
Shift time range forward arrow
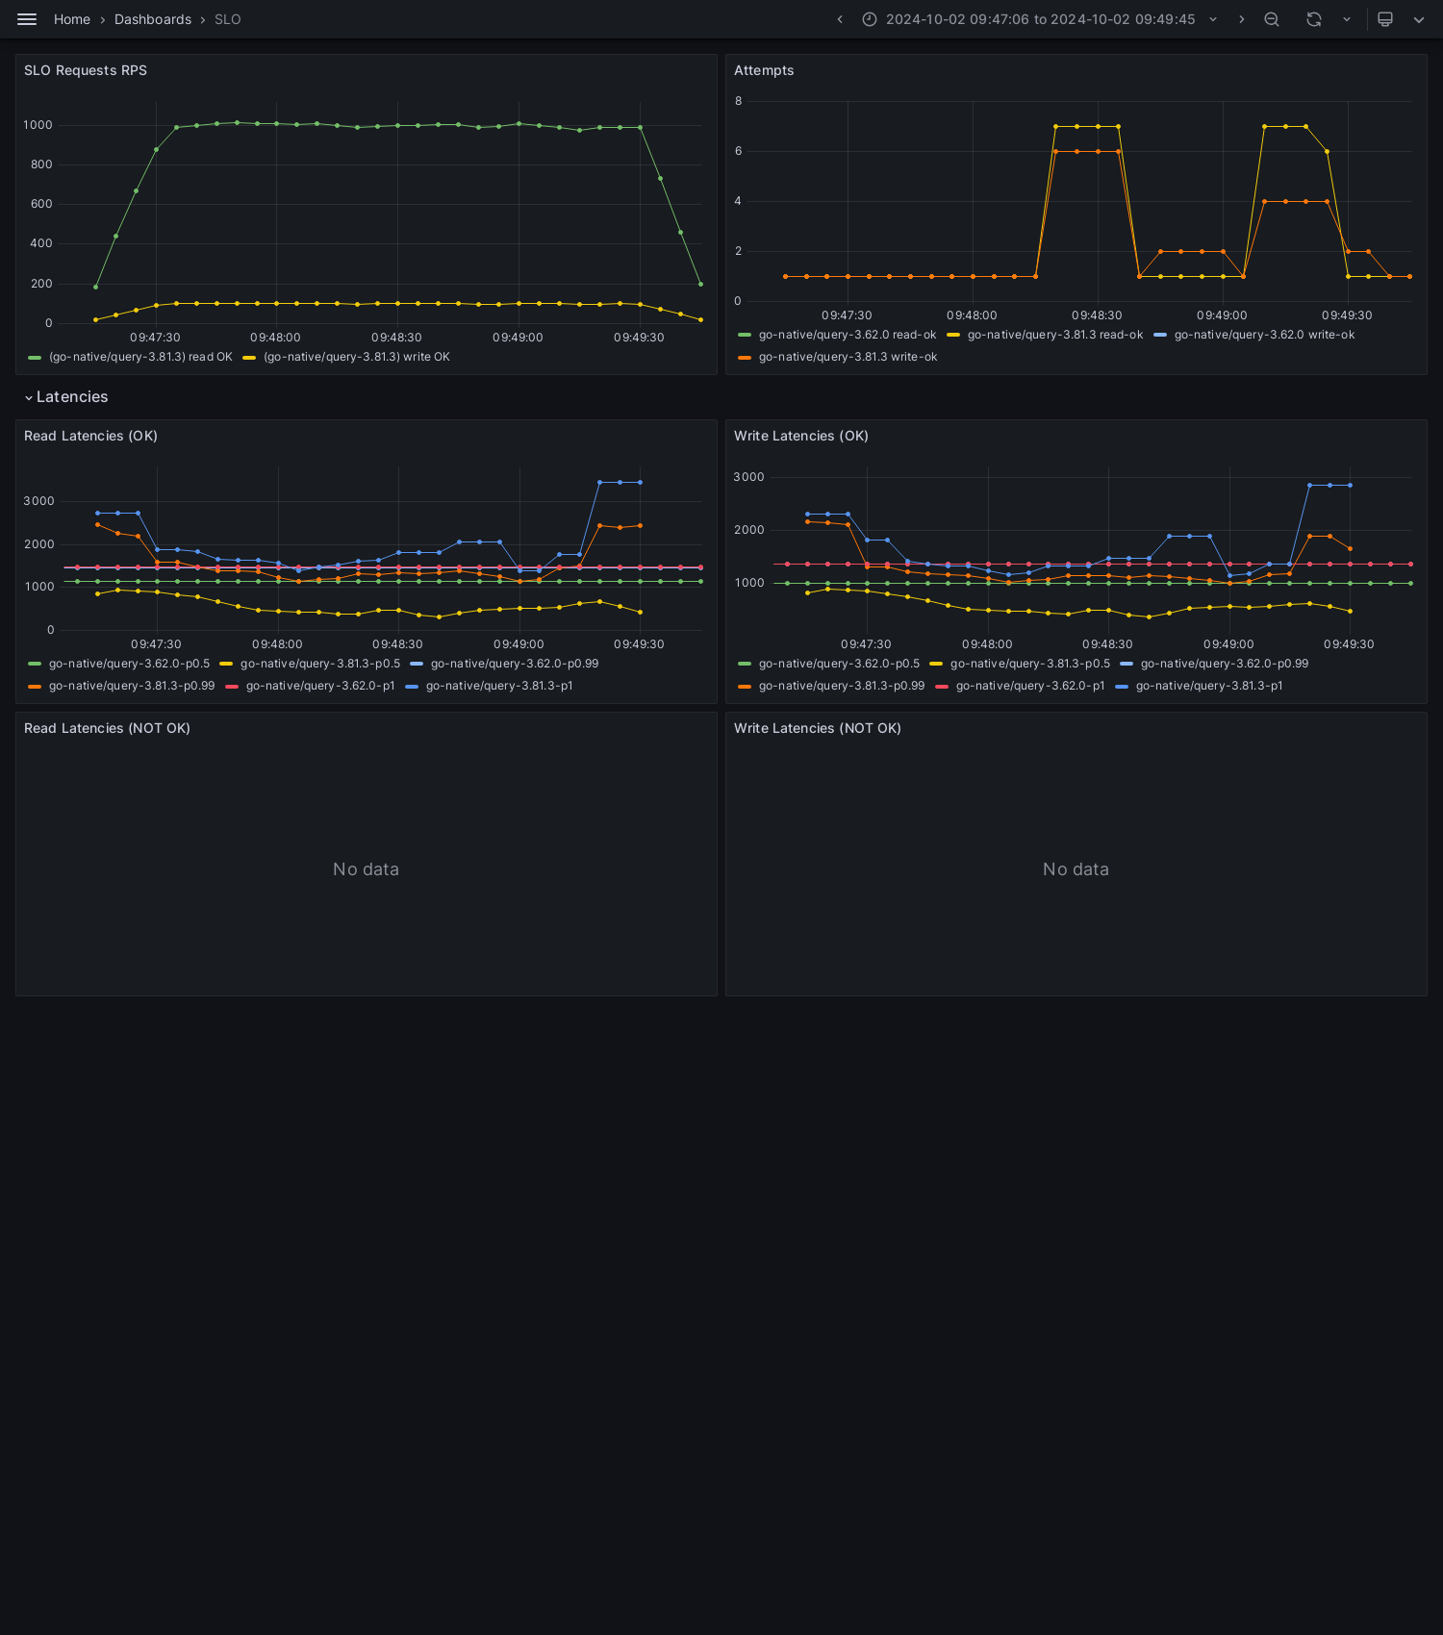(1241, 19)
